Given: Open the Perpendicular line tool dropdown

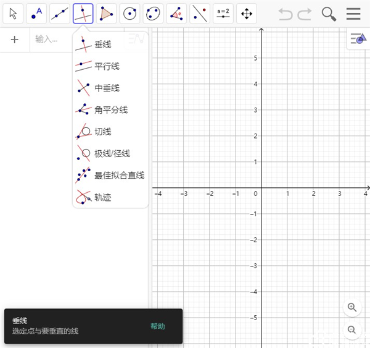Looking at the screenshot, I should pyautogui.click(x=83, y=14).
